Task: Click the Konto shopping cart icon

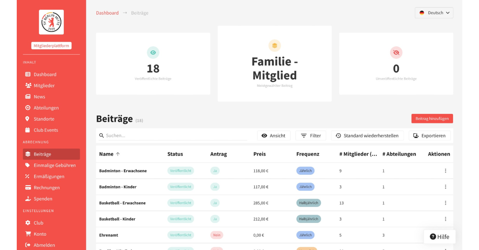Action: coord(28,234)
